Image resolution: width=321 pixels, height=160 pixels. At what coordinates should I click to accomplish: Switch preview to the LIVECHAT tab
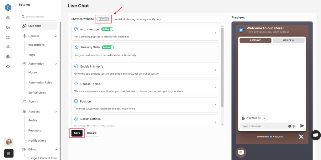click(x=255, y=40)
